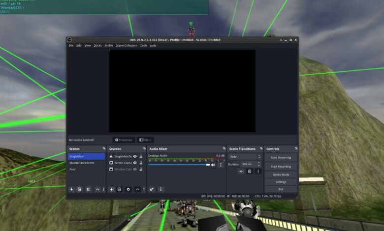384x231 pixels.
Task: Open advanced audio properties gears icon
Action: 152,189
